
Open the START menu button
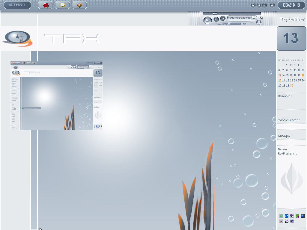[x=17, y=5]
